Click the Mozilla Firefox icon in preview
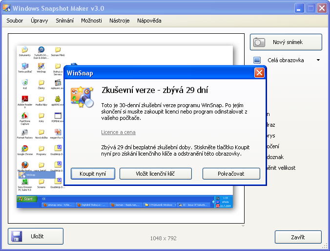Image resolution: width=330 pixels, height=251 pixels. click(24, 167)
